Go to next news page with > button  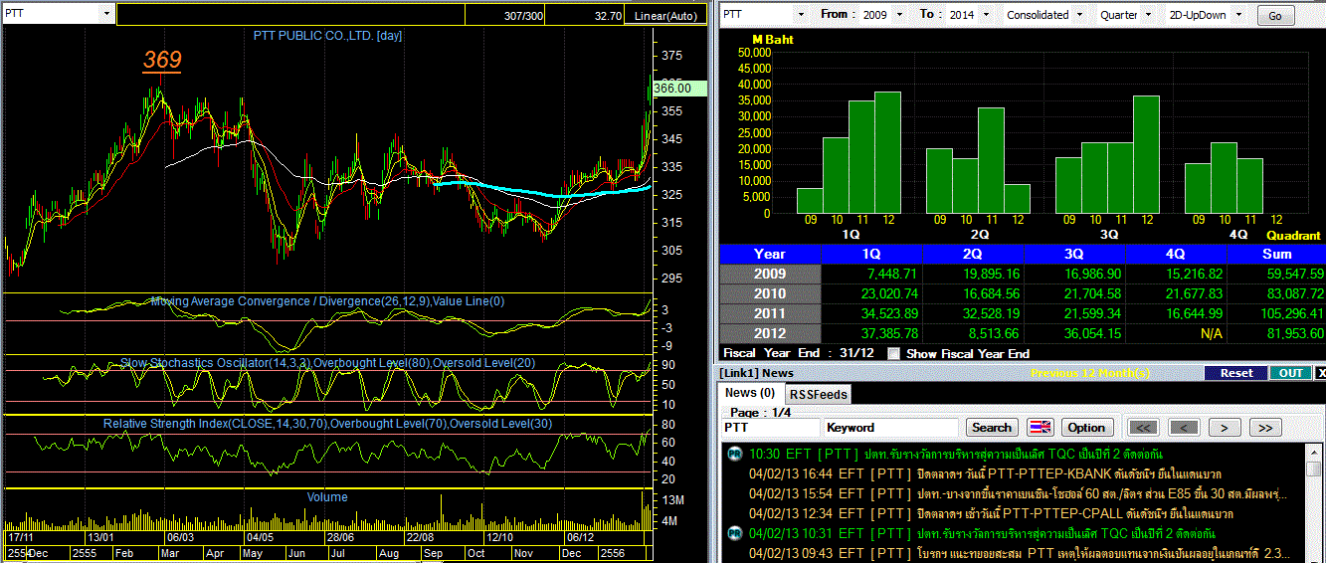pos(1224,428)
